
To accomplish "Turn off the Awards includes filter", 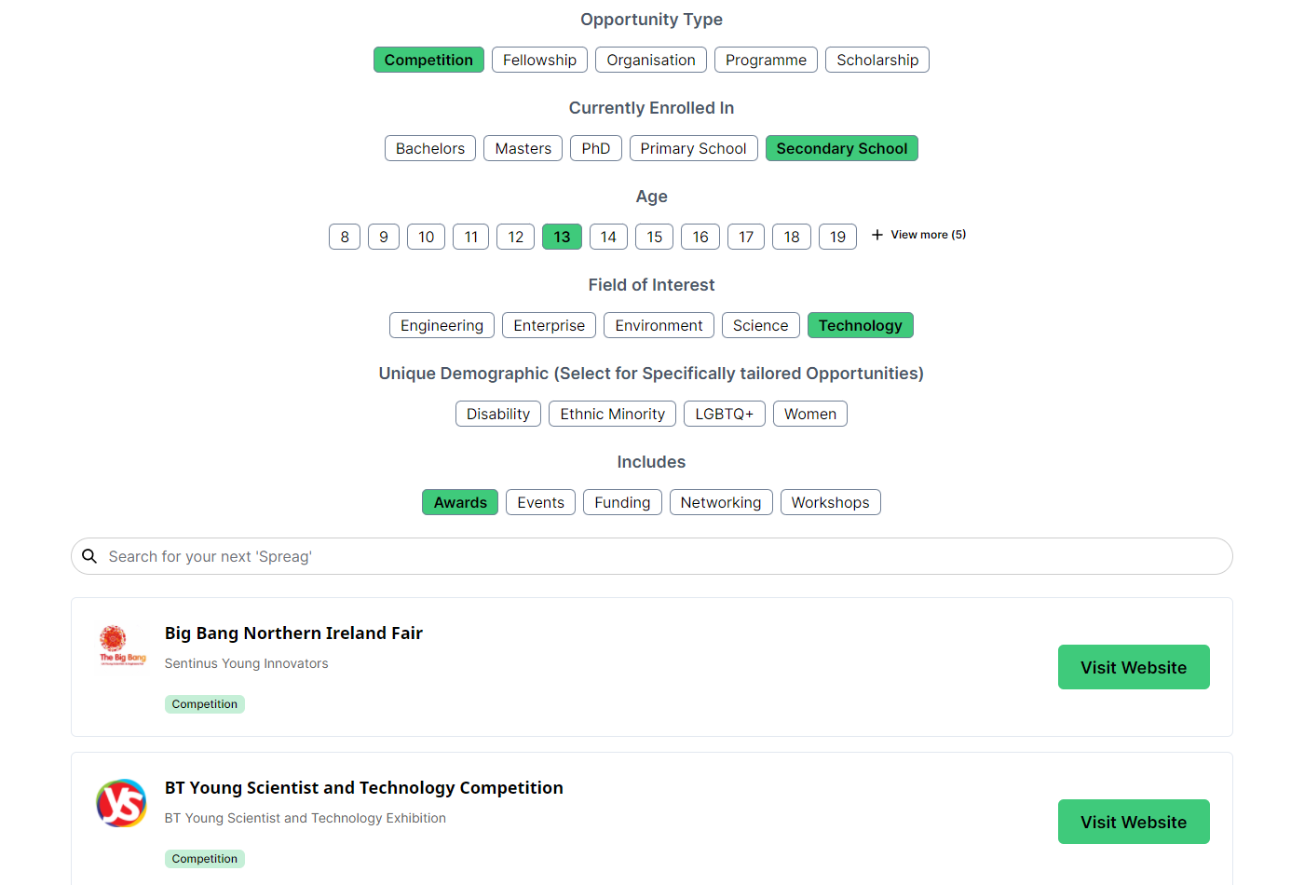I will [x=460, y=502].
